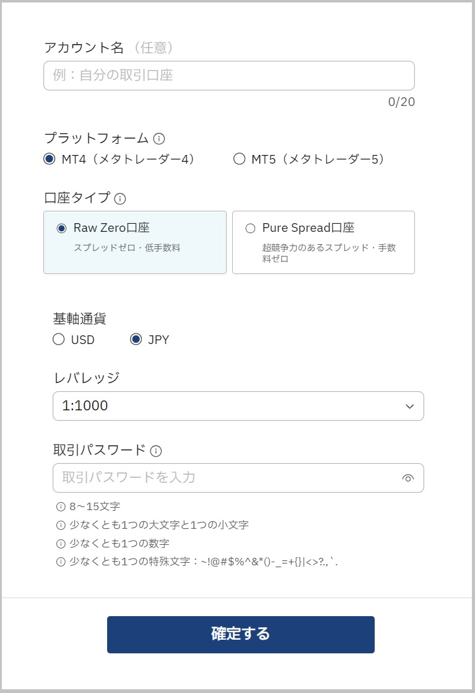Select MT5（メタトレーダー5） radio button
Screen dimensions: 475x693
pos(239,159)
